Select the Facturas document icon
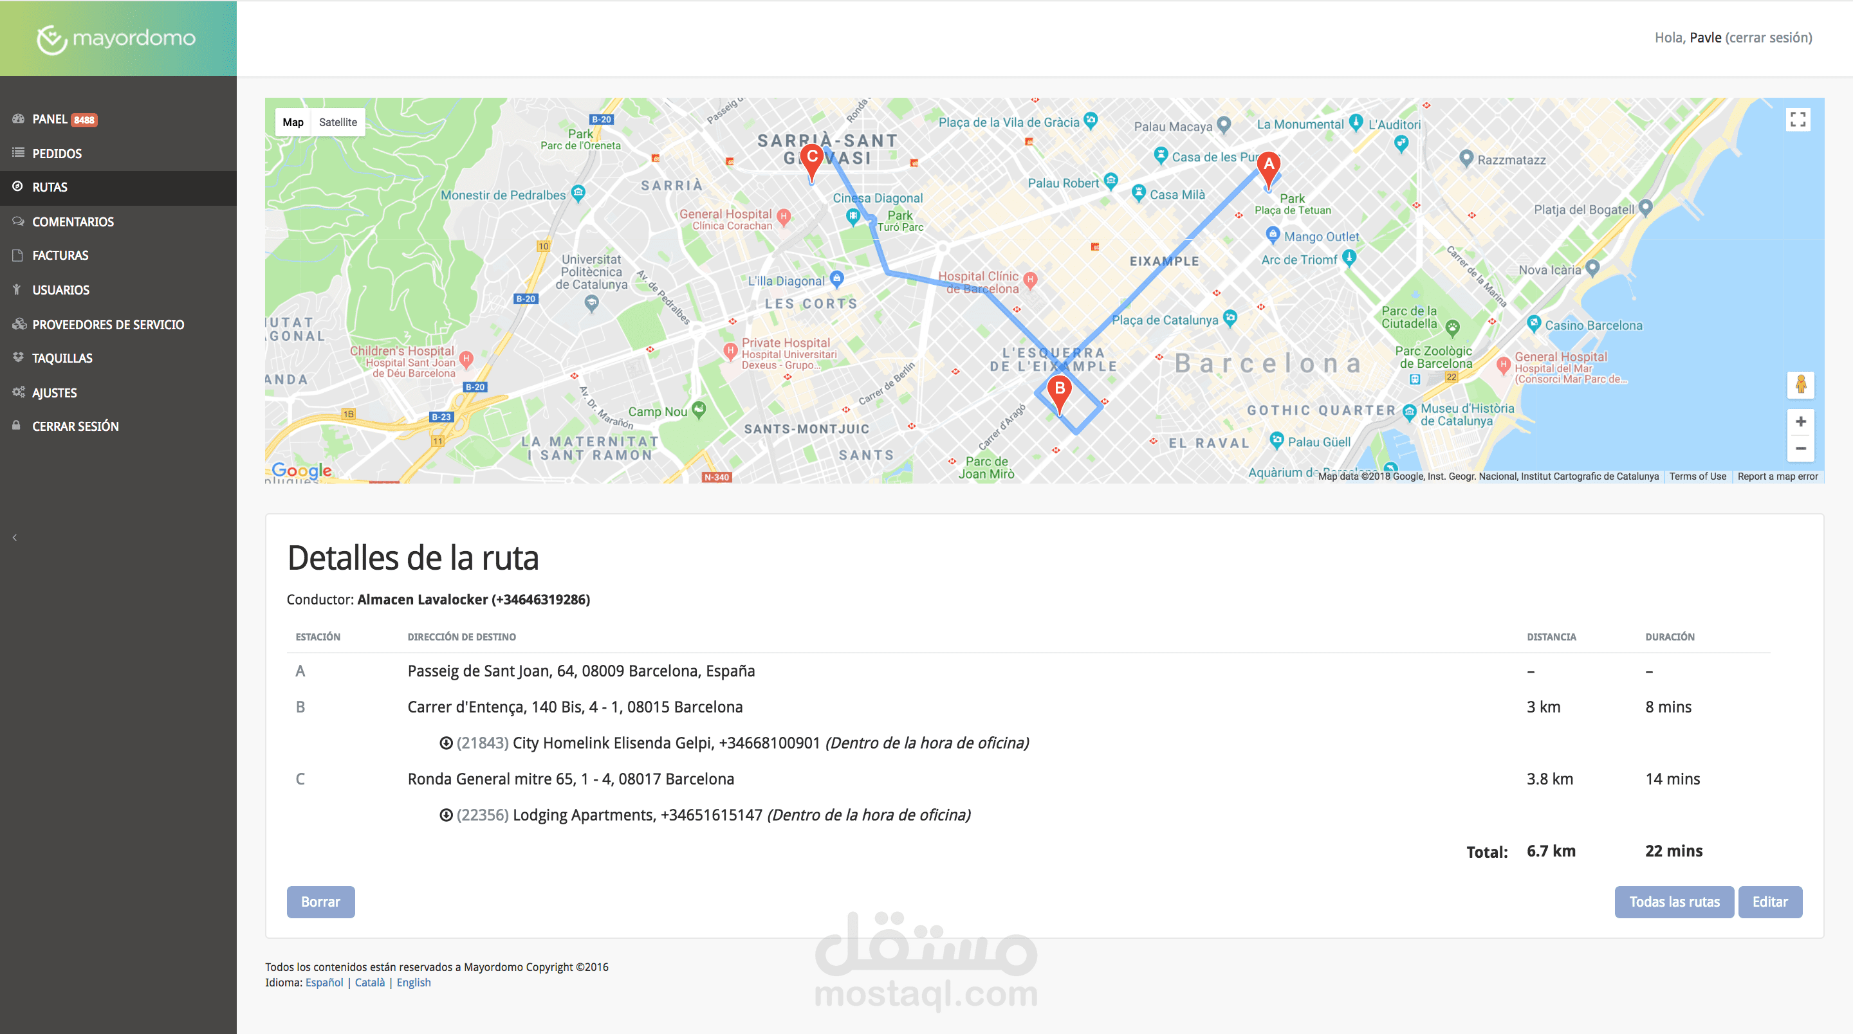Viewport: 1853px width, 1034px height. (19, 255)
